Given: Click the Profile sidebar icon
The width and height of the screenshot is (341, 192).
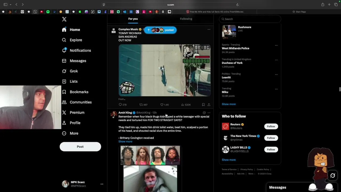Looking at the screenshot, I should coord(64,123).
